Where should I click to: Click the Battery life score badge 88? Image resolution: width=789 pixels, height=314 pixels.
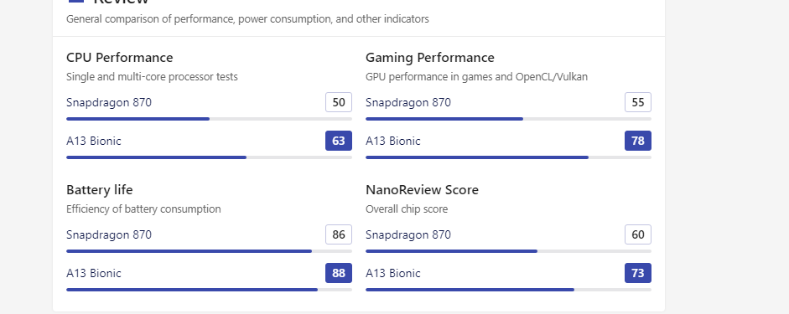coord(339,273)
